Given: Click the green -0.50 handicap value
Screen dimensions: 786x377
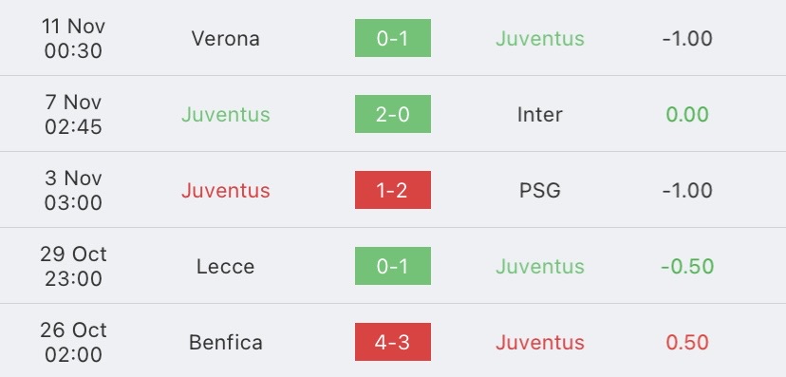Looking at the screenshot, I should (687, 266).
